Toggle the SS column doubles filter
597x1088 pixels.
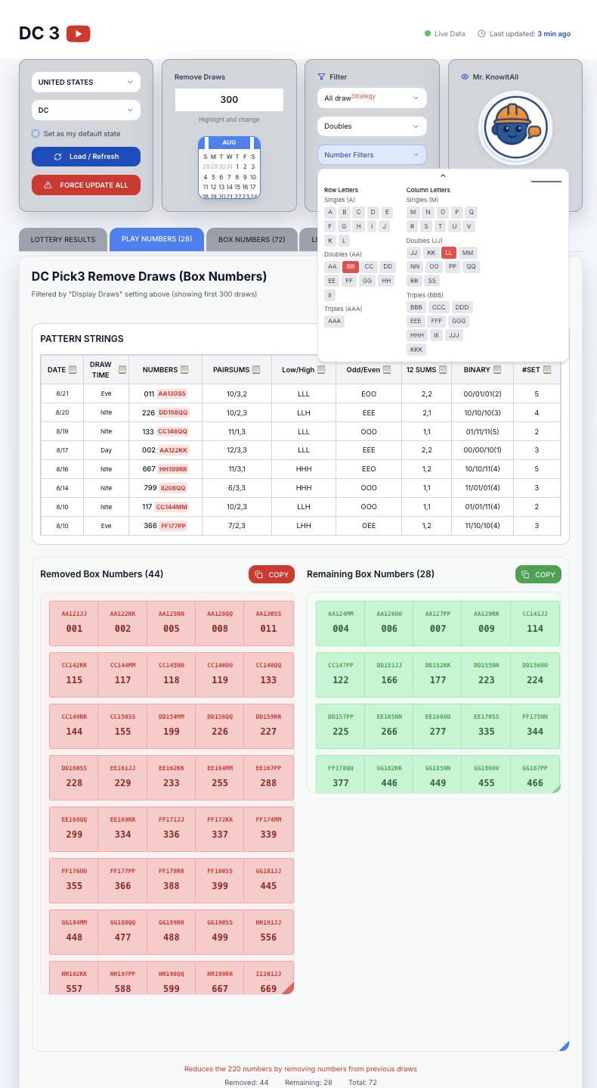pyautogui.click(x=432, y=281)
